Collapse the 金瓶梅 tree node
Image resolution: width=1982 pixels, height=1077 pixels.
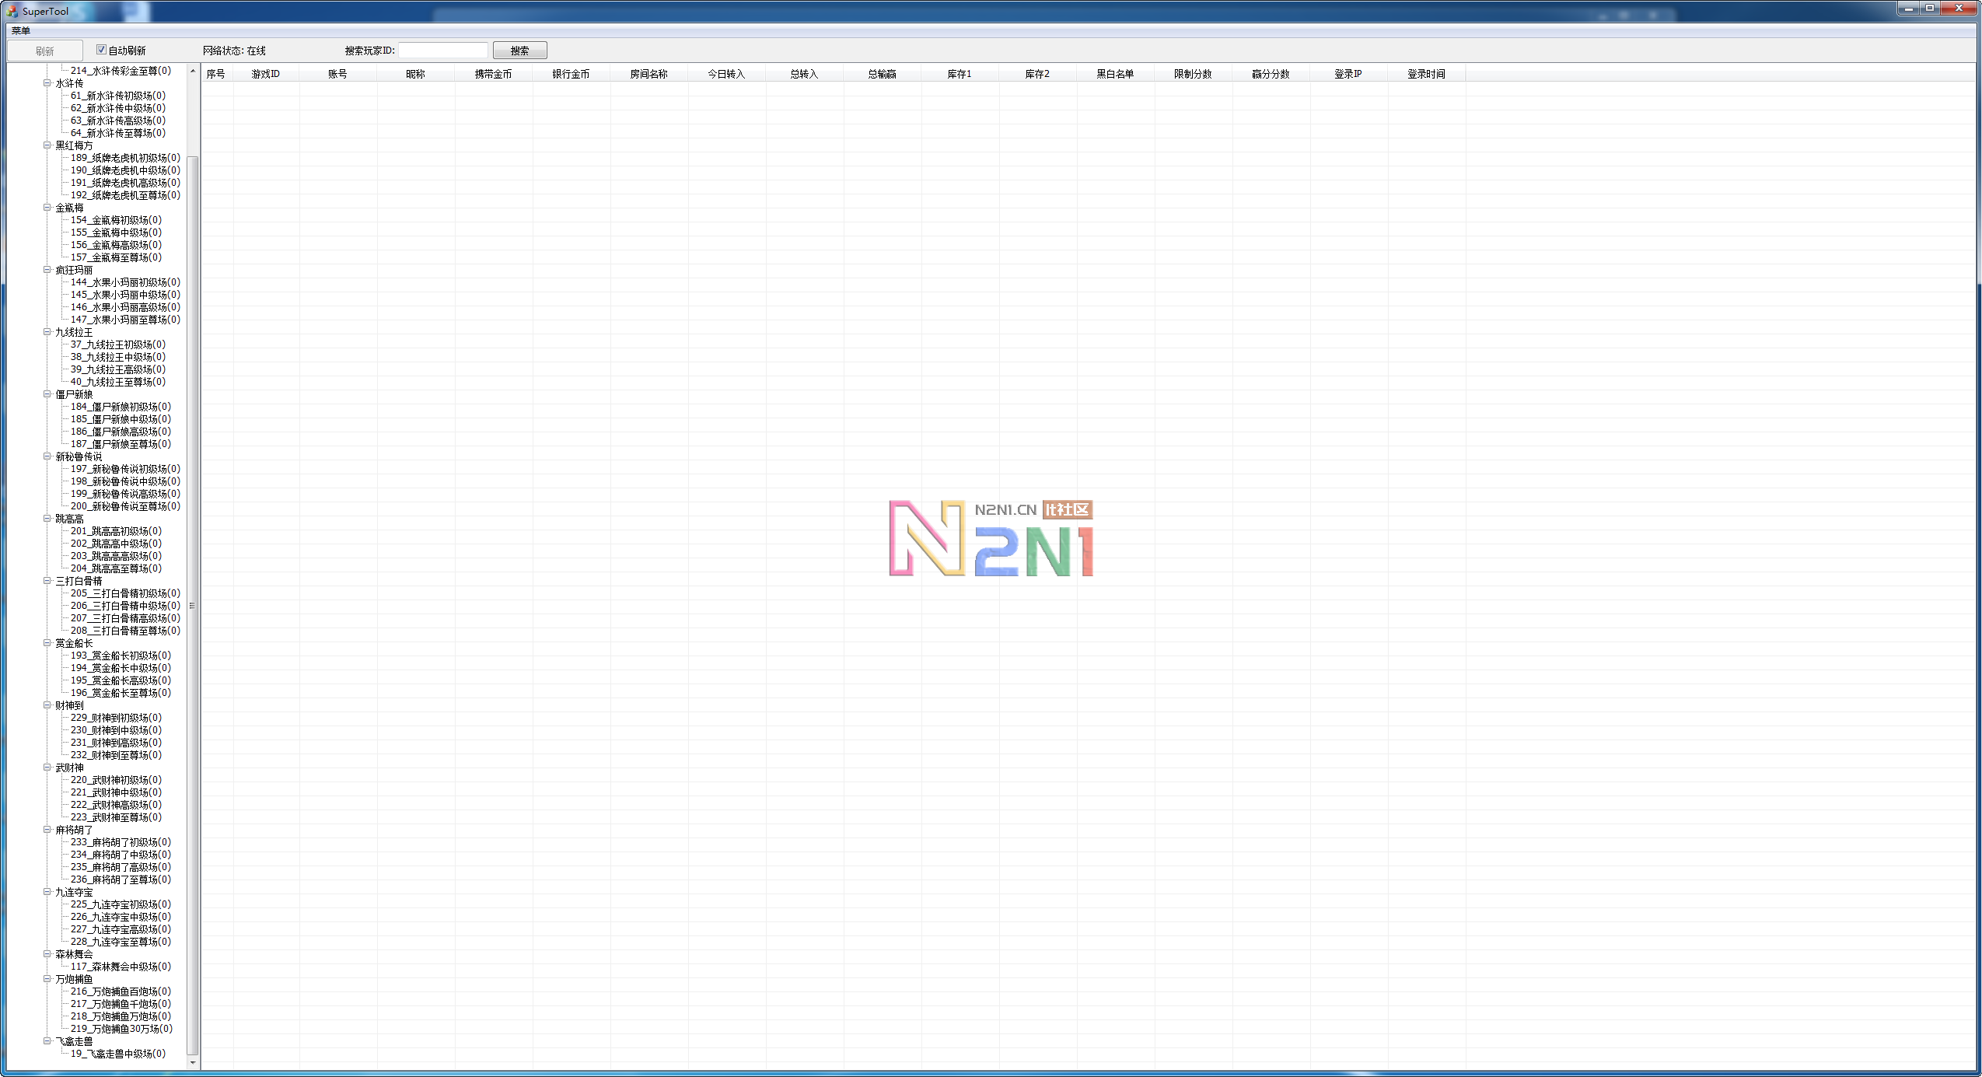(x=47, y=208)
